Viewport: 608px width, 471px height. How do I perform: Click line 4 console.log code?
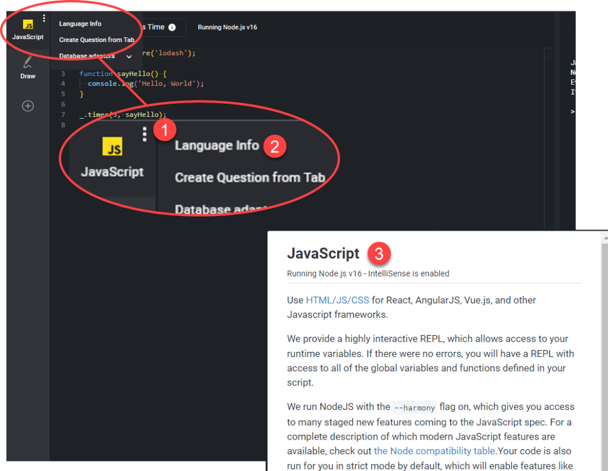point(145,84)
